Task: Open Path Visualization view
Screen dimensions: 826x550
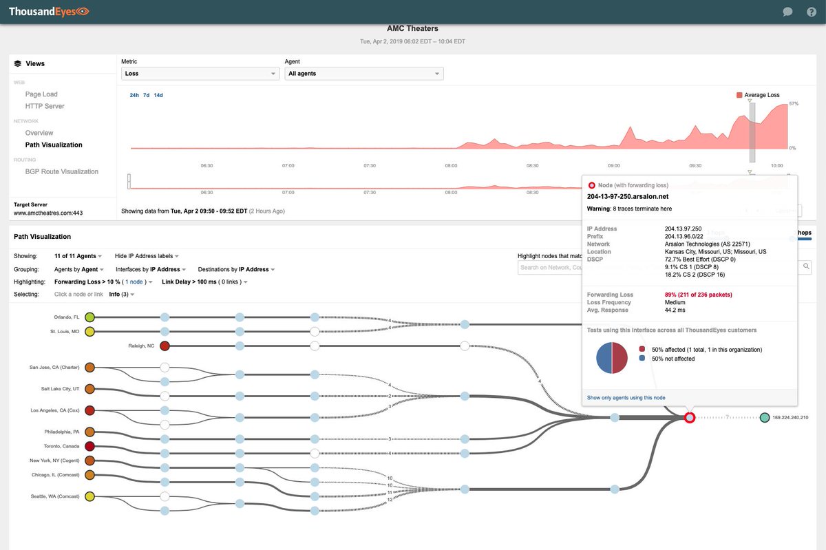Action: 54,145
